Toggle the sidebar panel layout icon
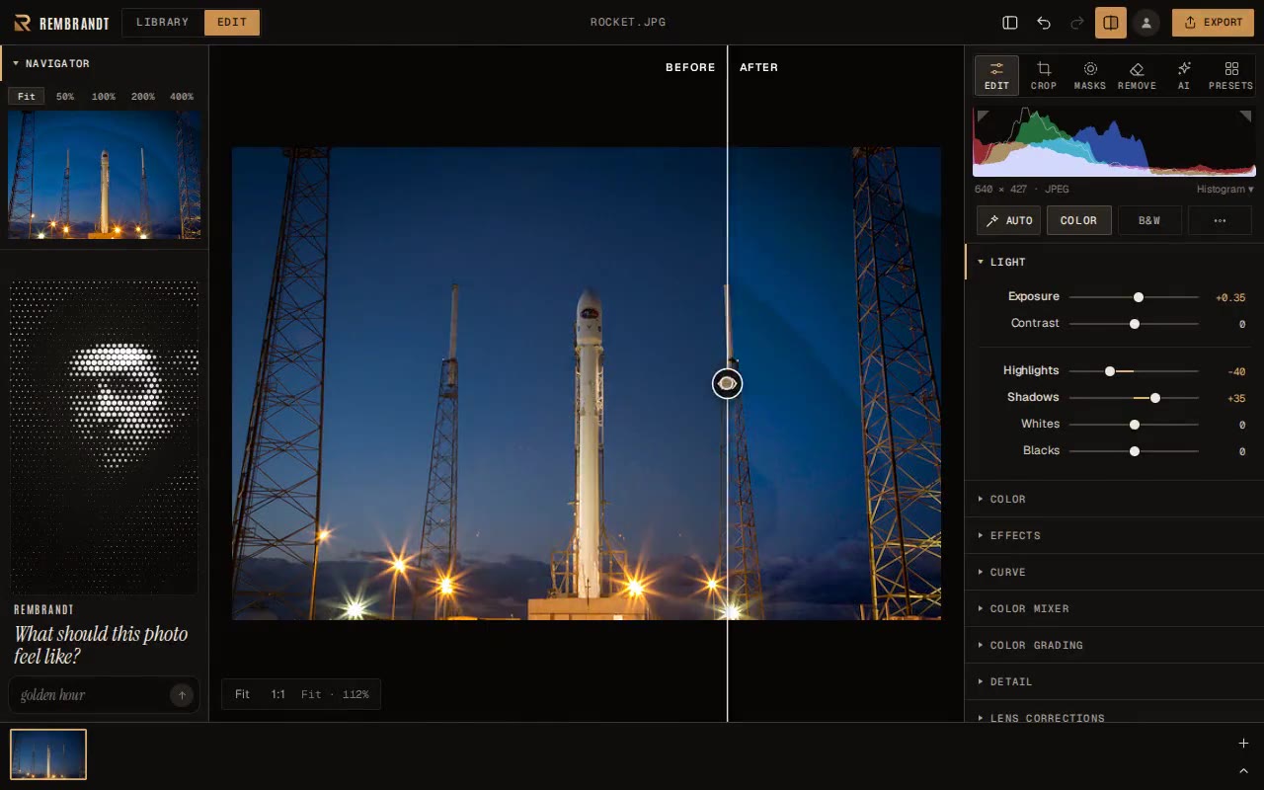Screen dimensions: 1264x790 (1010, 23)
